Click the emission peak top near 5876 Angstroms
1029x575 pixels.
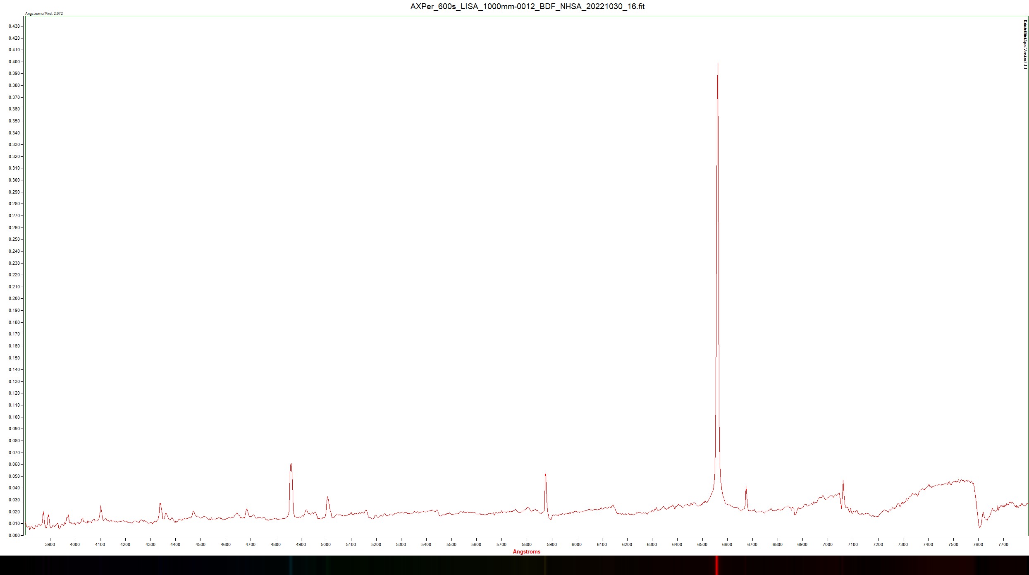click(545, 474)
